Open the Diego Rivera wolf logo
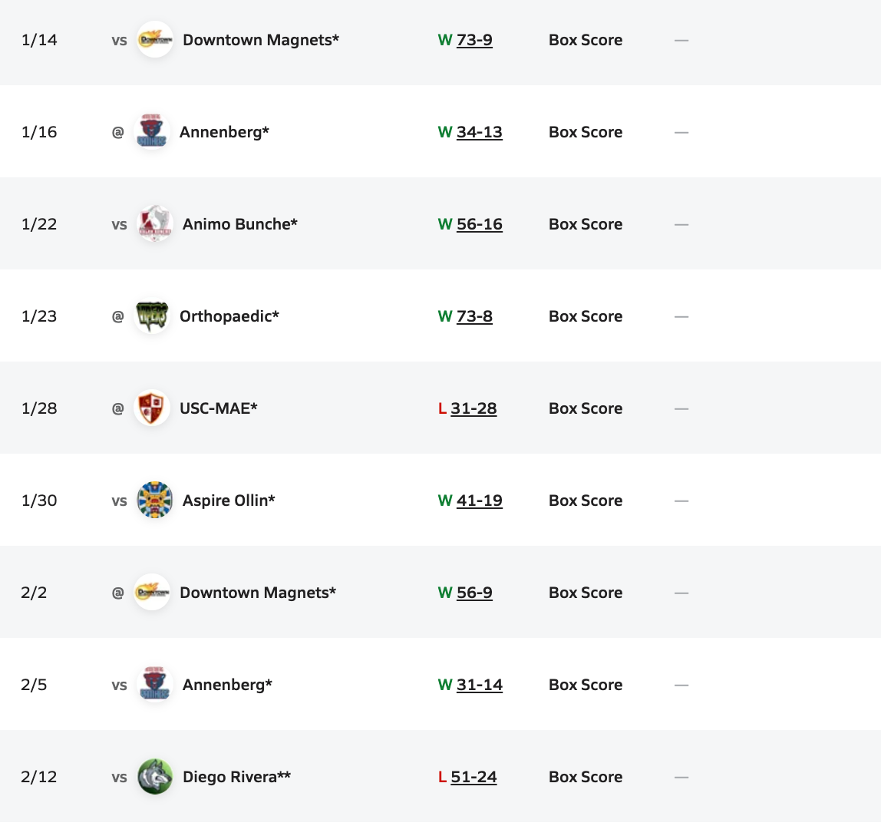This screenshot has width=881, height=826. point(155,777)
